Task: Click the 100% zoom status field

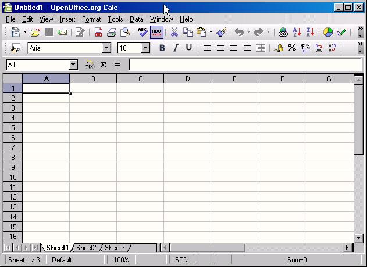Action: (x=121, y=260)
